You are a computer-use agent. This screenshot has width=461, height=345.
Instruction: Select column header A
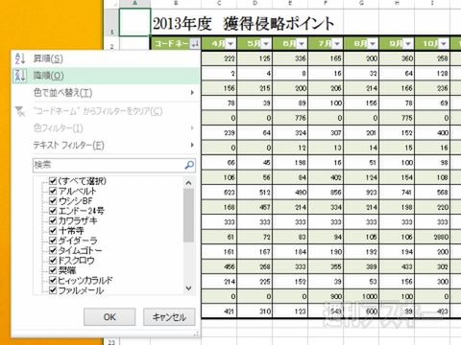click(134, 3)
